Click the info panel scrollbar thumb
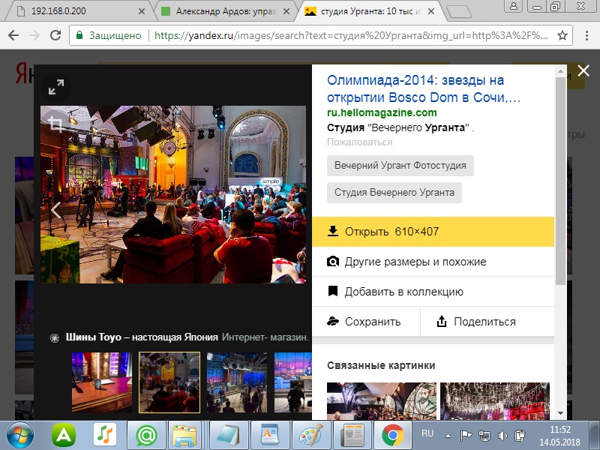Viewport: 600px width, 450px height. tap(560, 180)
